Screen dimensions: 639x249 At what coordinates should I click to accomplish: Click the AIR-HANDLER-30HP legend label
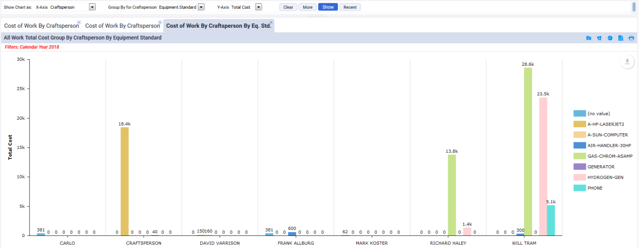(609, 146)
